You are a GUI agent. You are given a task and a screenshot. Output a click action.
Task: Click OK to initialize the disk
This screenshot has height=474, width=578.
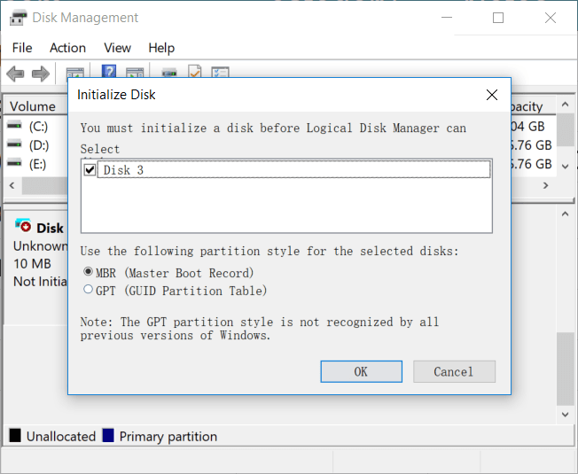click(x=362, y=371)
